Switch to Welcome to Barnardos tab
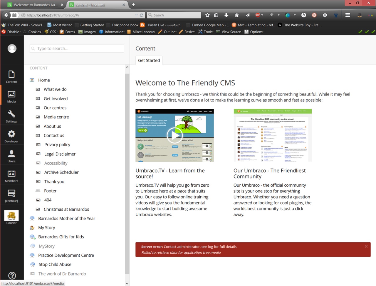The width and height of the screenshot is (376, 286). tap(36, 5)
